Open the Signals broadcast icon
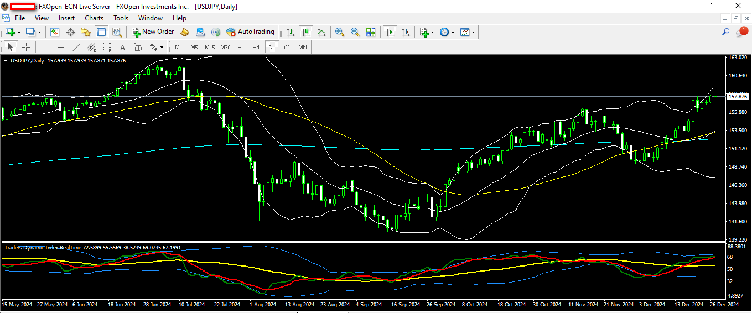Viewport: 752px width, 313px height. (x=215, y=32)
